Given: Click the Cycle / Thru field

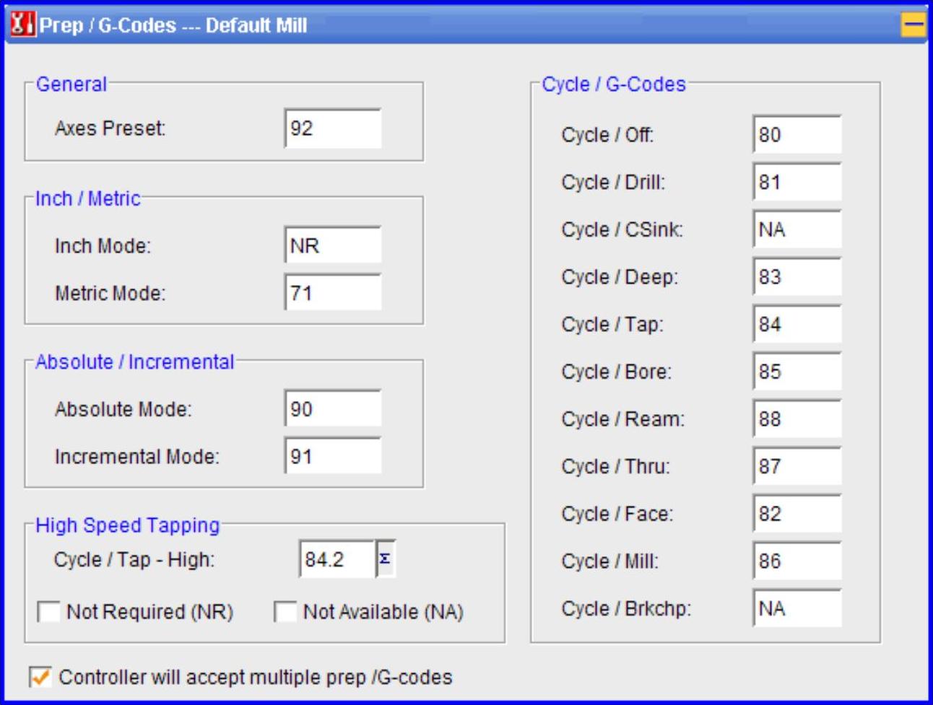Looking at the screenshot, I should click(797, 466).
